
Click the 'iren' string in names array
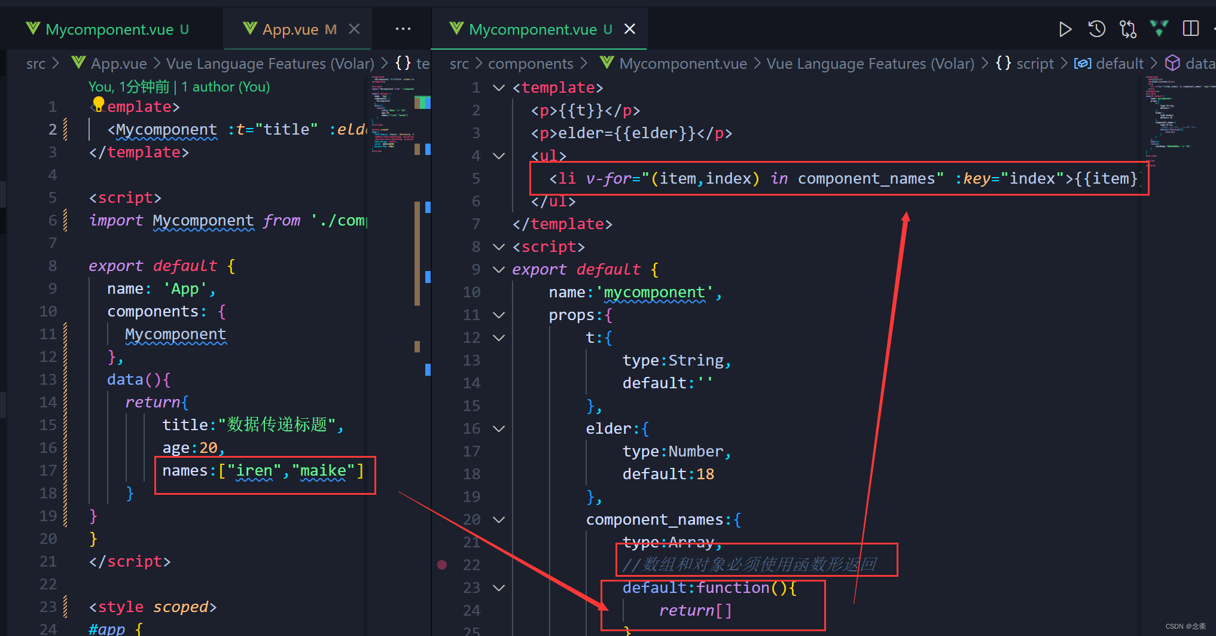click(x=254, y=471)
